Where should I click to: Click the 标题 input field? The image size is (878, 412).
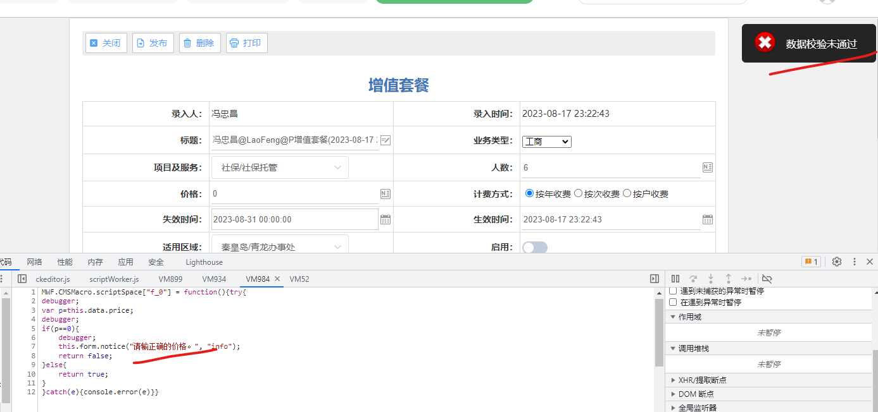coord(295,140)
